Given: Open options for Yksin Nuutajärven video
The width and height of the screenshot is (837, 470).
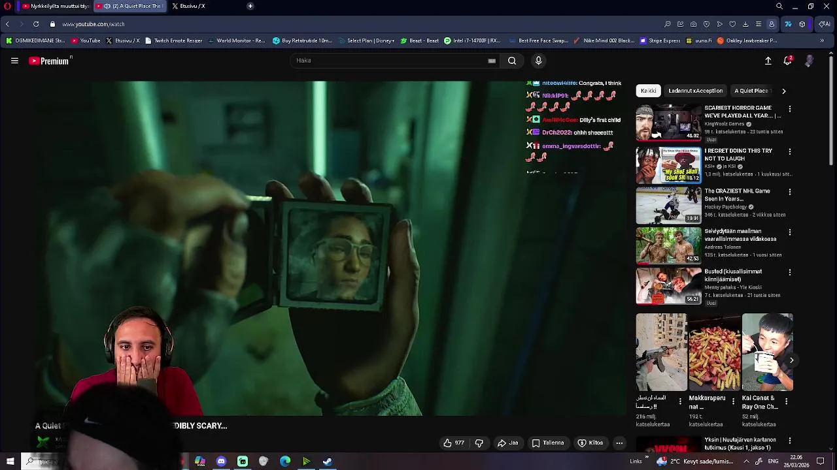Looking at the screenshot, I should 790,441.
